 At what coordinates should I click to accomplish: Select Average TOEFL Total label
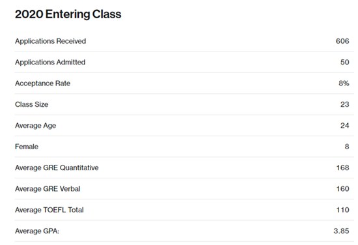[49, 210]
